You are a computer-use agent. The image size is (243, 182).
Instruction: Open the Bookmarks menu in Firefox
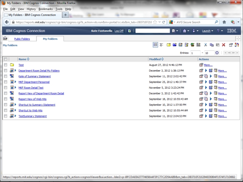pyautogui.click(x=45, y=9)
